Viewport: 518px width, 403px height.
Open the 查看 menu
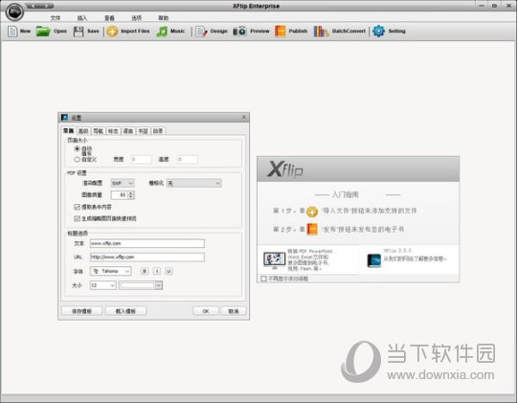tap(109, 18)
